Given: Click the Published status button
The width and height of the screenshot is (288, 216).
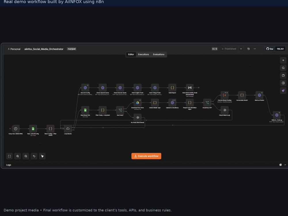Looking at the screenshot, I should click(229, 49).
